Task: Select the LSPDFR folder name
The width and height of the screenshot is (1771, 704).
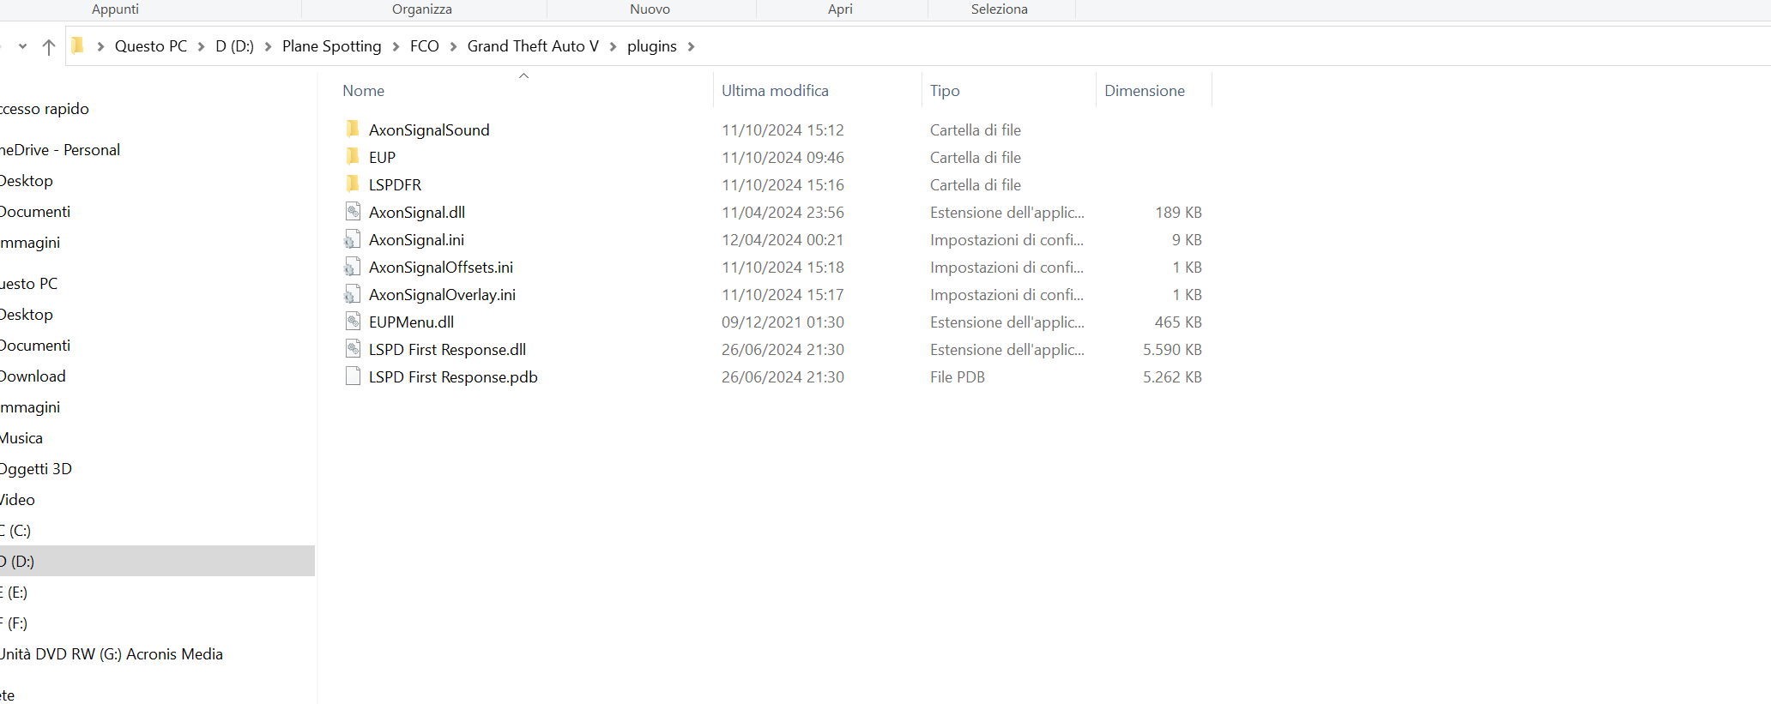Action: tap(395, 185)
